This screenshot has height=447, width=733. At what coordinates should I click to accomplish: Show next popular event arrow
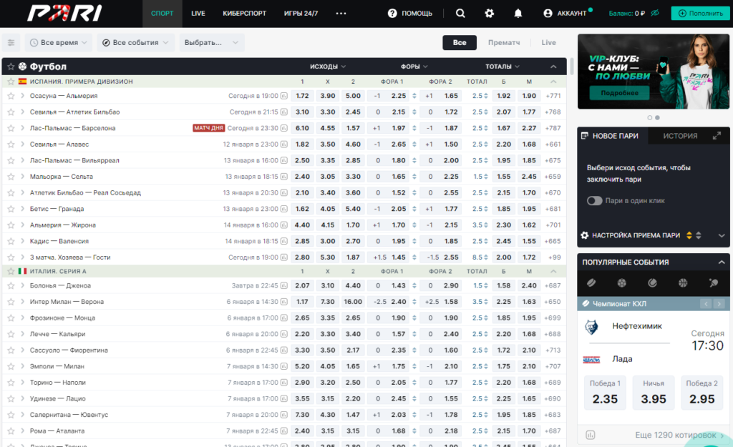pyautogui.click(x=719, y=304)
